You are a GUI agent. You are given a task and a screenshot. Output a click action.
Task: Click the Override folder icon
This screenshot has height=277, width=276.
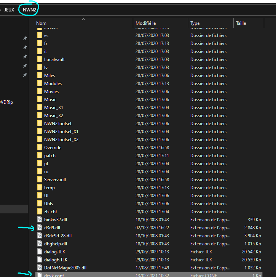click(40, 148)
